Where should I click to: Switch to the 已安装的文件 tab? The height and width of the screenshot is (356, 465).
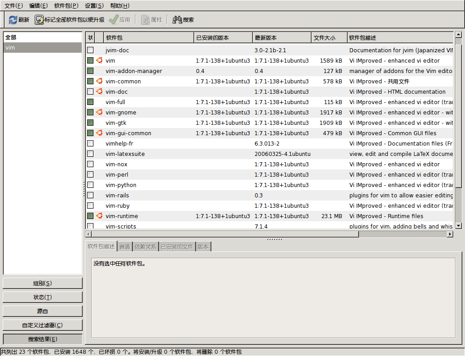pos(177,247)
